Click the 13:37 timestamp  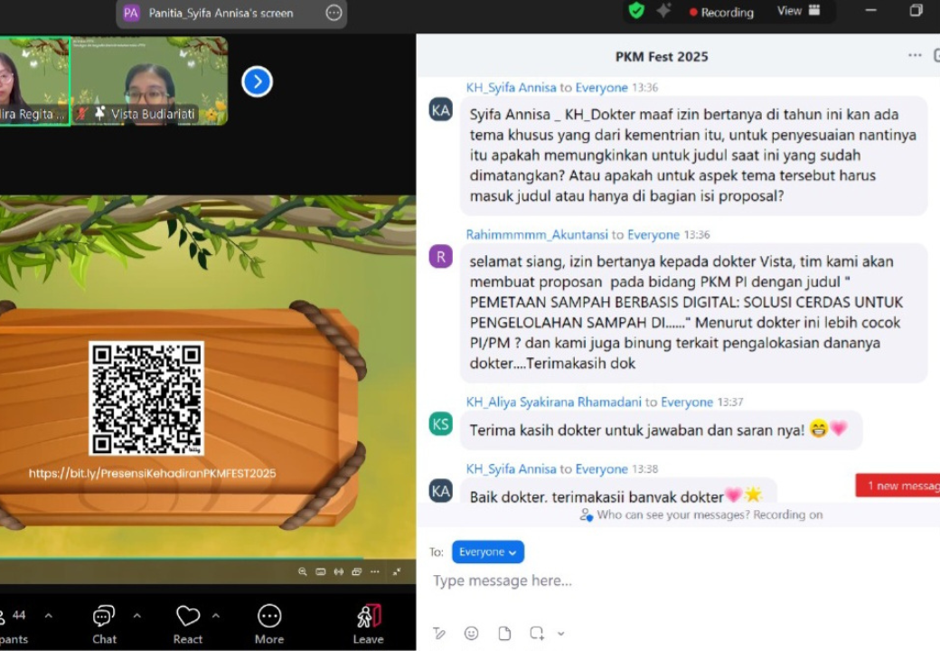point(730,401)
